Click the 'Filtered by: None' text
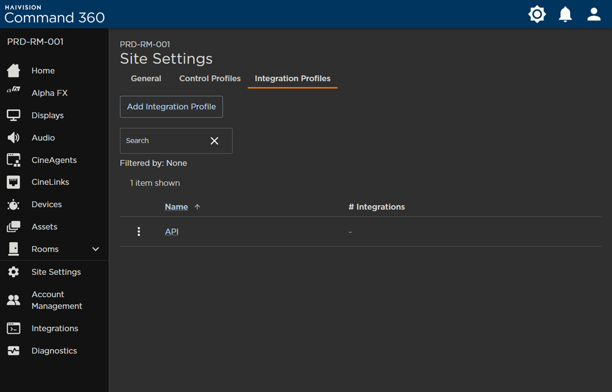612x392 pixels. [154, 163]
